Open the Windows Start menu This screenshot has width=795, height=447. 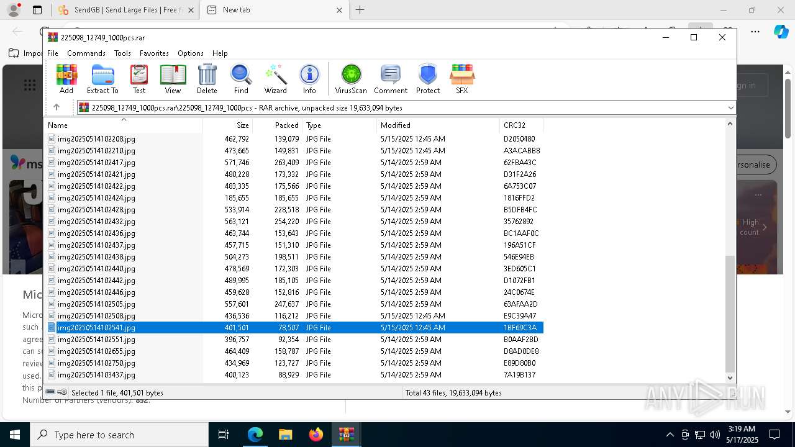[15, 435]
